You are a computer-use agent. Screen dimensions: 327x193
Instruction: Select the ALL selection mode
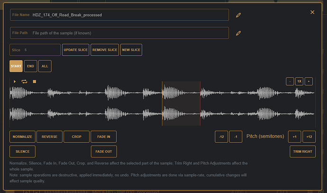coord(45,66)
